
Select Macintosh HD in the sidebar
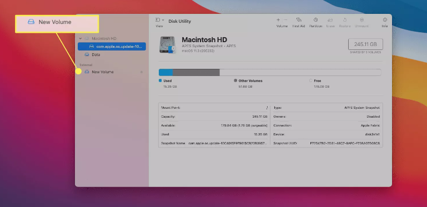coord(104,39)
